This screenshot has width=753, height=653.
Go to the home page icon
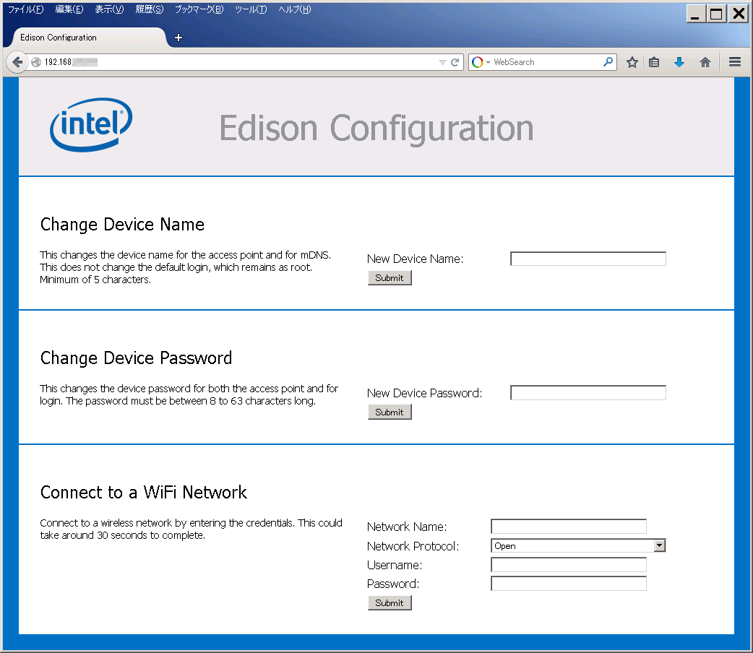[705, 62]
